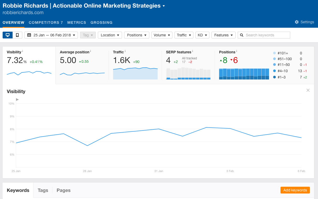
Task: Click the play arrow above the chart
Action: click(x=17, y=99)
